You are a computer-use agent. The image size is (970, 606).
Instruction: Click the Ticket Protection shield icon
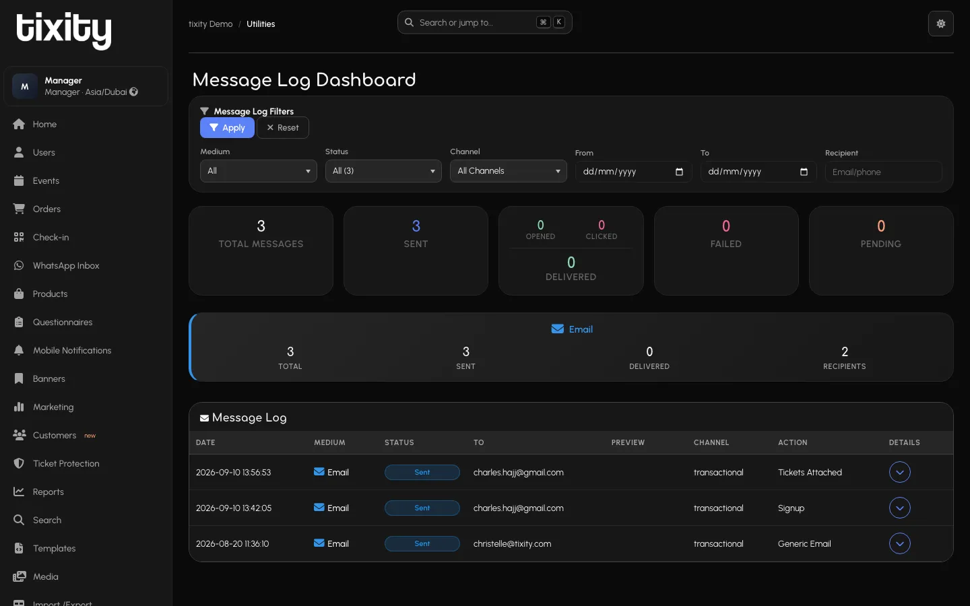[19, 463]
